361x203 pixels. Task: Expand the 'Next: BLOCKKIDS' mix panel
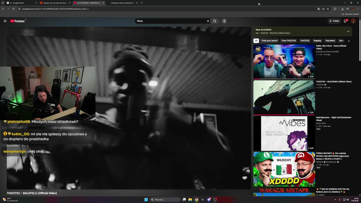tap(348, 32)
